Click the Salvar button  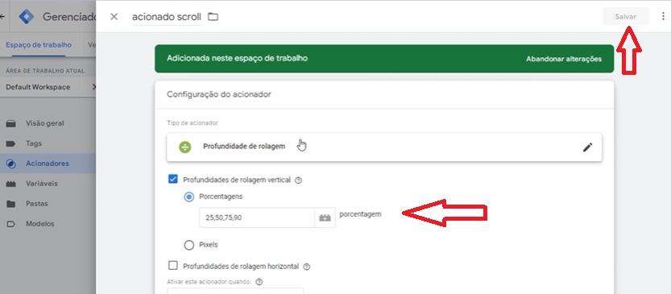[x=626, y=17]
